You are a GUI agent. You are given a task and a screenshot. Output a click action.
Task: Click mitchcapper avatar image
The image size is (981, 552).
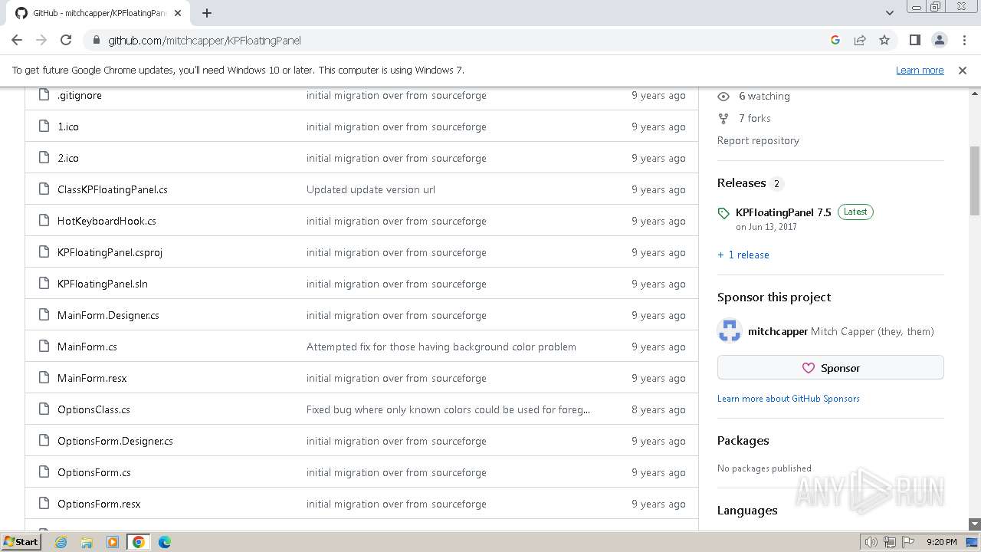point(730,331)
